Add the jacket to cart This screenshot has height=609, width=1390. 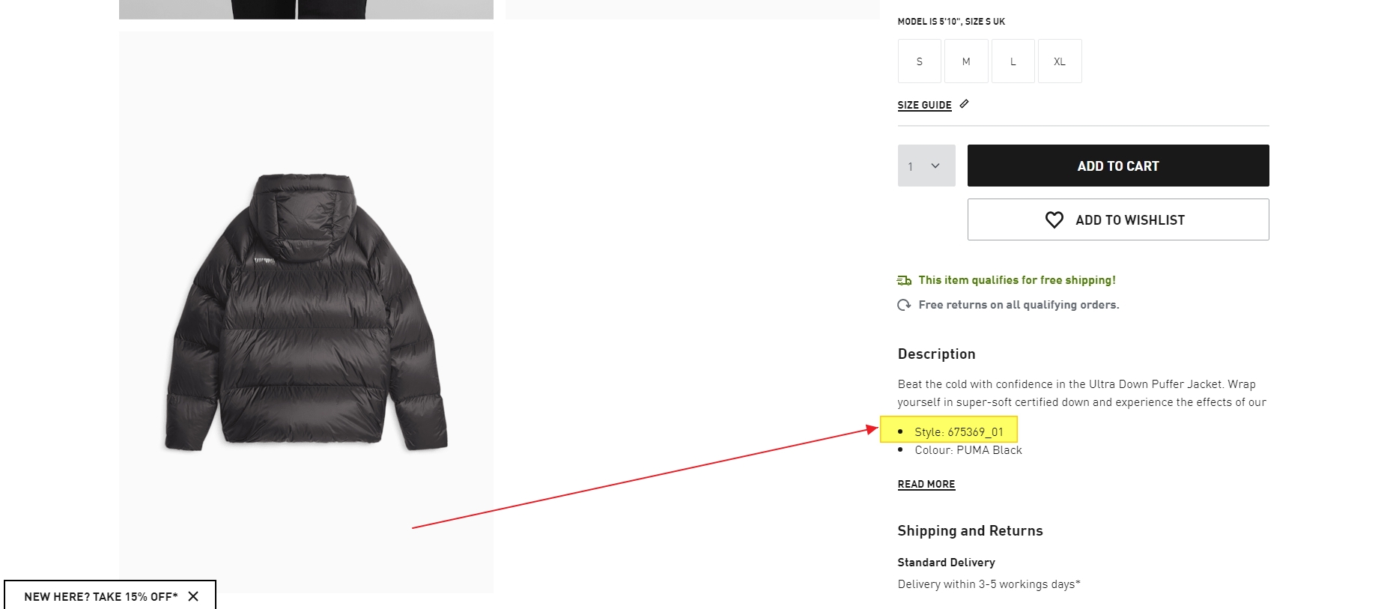point(1117,166)
